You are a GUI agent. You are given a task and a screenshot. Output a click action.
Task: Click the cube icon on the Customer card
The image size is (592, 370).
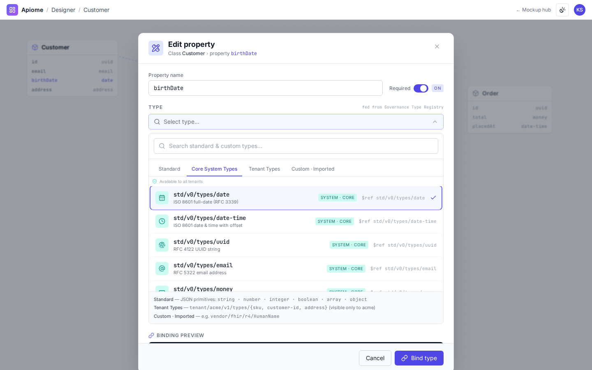[35, 47]
